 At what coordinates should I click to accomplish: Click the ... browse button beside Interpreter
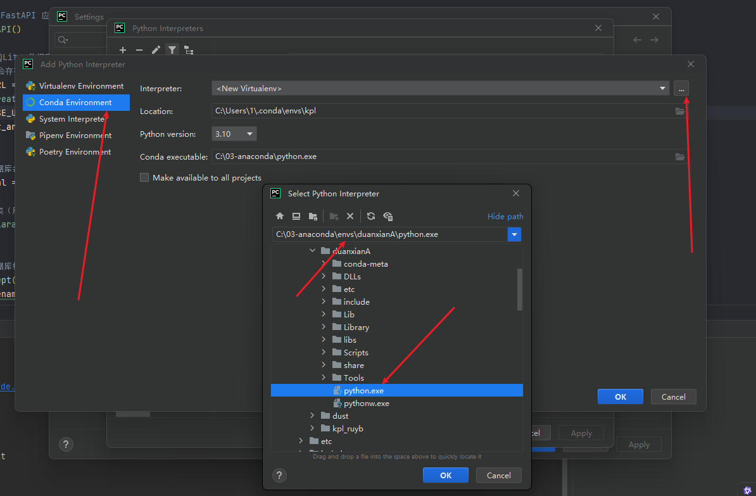pos(681,88)
